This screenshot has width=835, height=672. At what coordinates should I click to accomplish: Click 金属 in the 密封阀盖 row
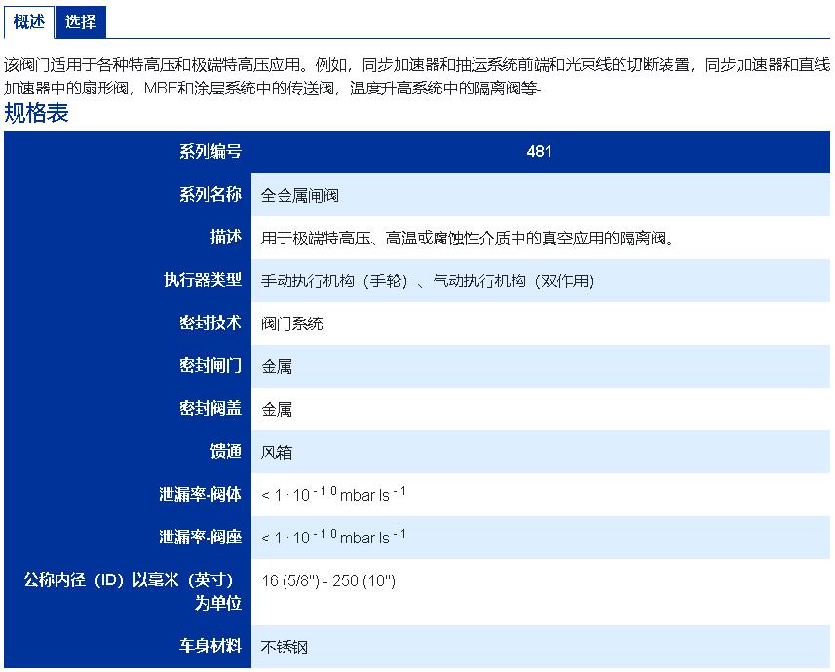[277, 409]
